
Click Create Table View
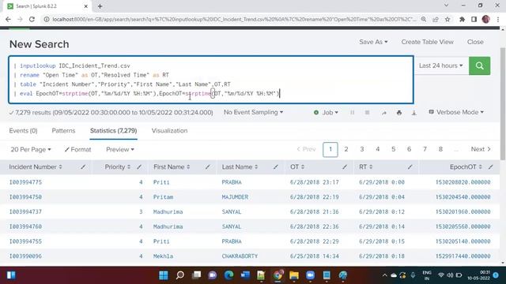[x=427, y=42]
